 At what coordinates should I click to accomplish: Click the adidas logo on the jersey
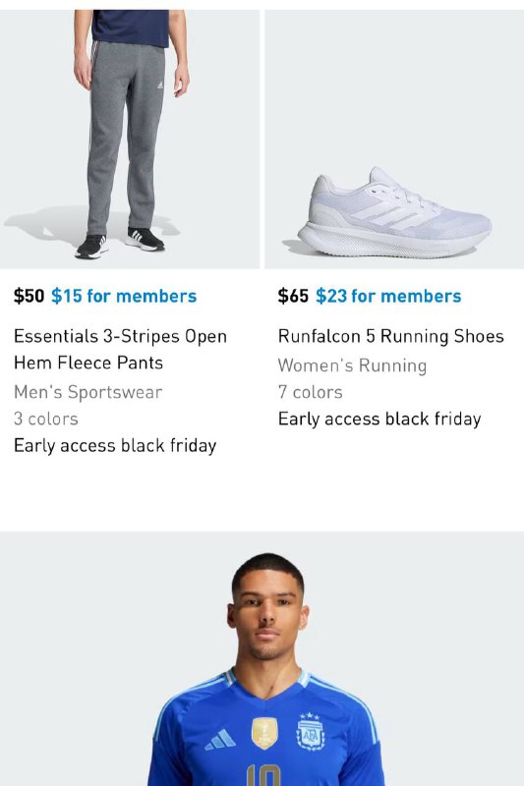click(220, 740)
